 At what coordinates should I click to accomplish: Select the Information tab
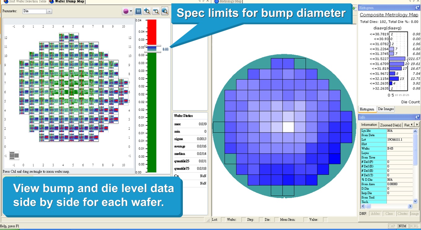pyautogui.click(x=369, y=125)
